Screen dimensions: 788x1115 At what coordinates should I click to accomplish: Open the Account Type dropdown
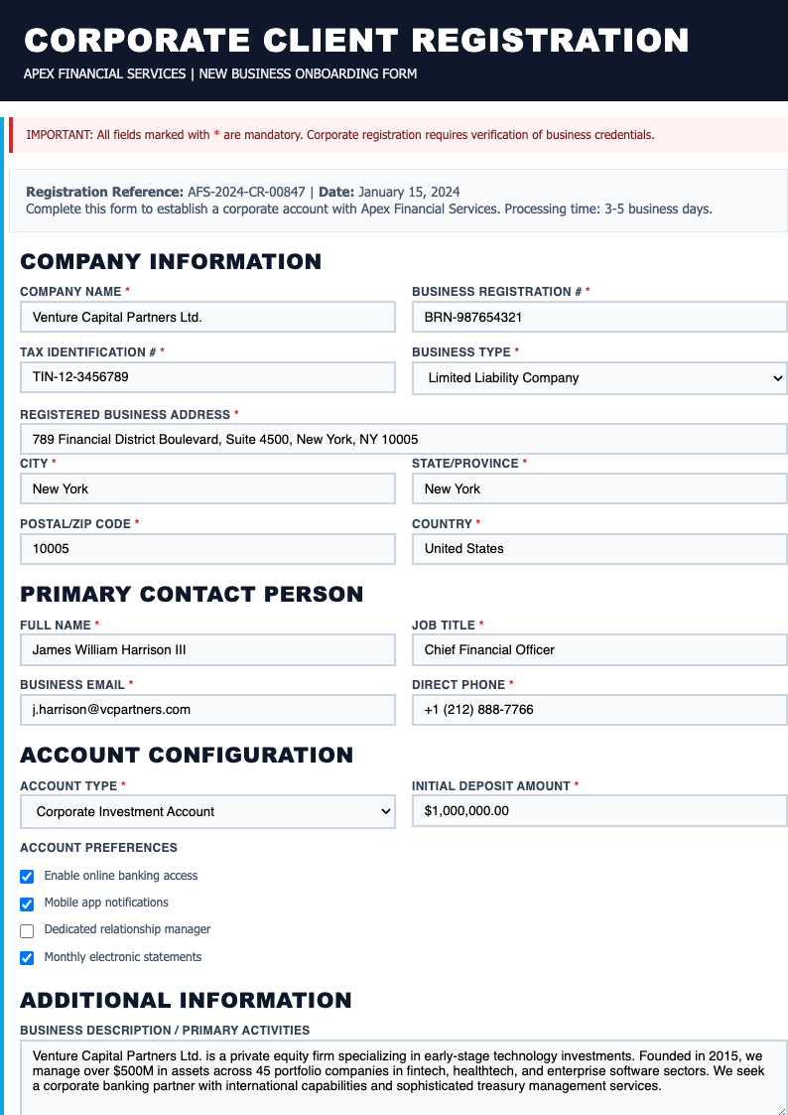(x=207, y=811)
